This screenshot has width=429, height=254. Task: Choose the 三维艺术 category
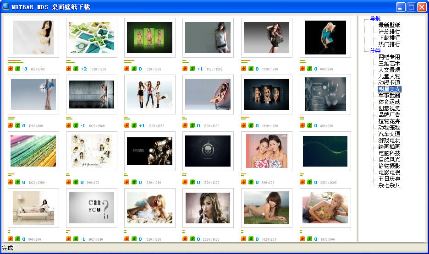pos(389,64)
